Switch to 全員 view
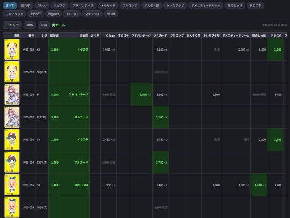The image size is (290, 218). 44,25
